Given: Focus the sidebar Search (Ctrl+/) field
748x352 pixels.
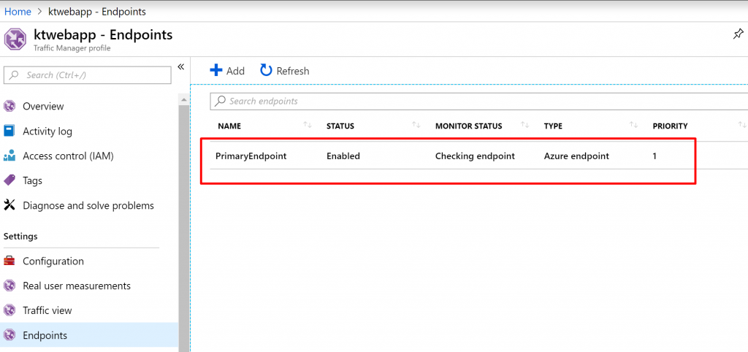Looking at the screenshot, I should click(x=88, y=75).
